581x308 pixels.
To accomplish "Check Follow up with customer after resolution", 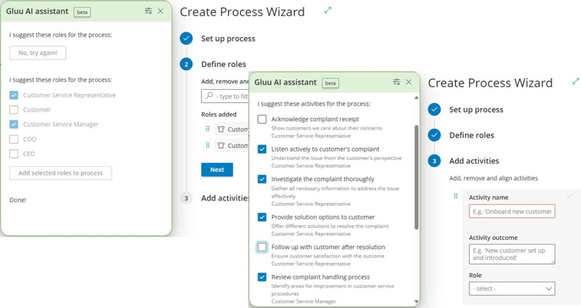I will click(262, 247).
